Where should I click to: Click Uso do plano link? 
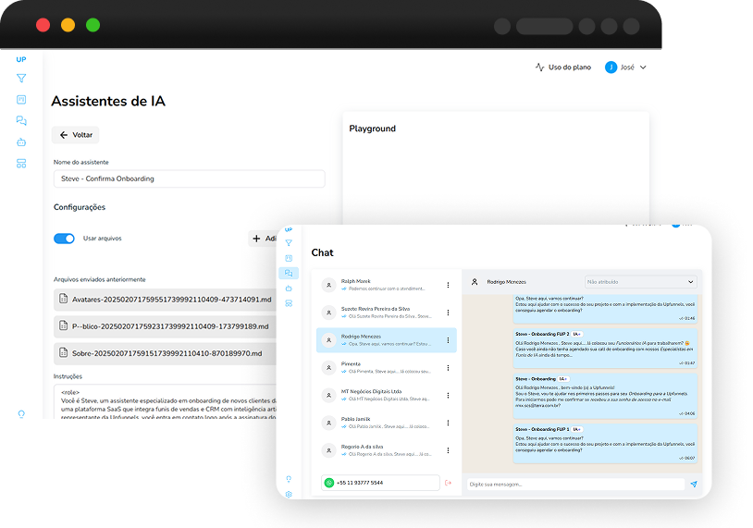[x=563, y=68]
